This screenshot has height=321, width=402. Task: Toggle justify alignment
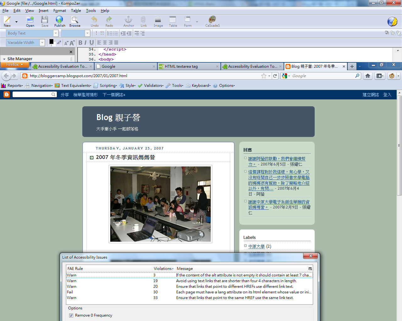[116, 43]
